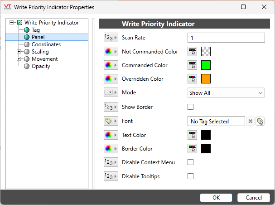This screenshot has height=205, width=275.
Task: Click the color picker tool for Commanded Color
Action: click(x=193, y=65)
